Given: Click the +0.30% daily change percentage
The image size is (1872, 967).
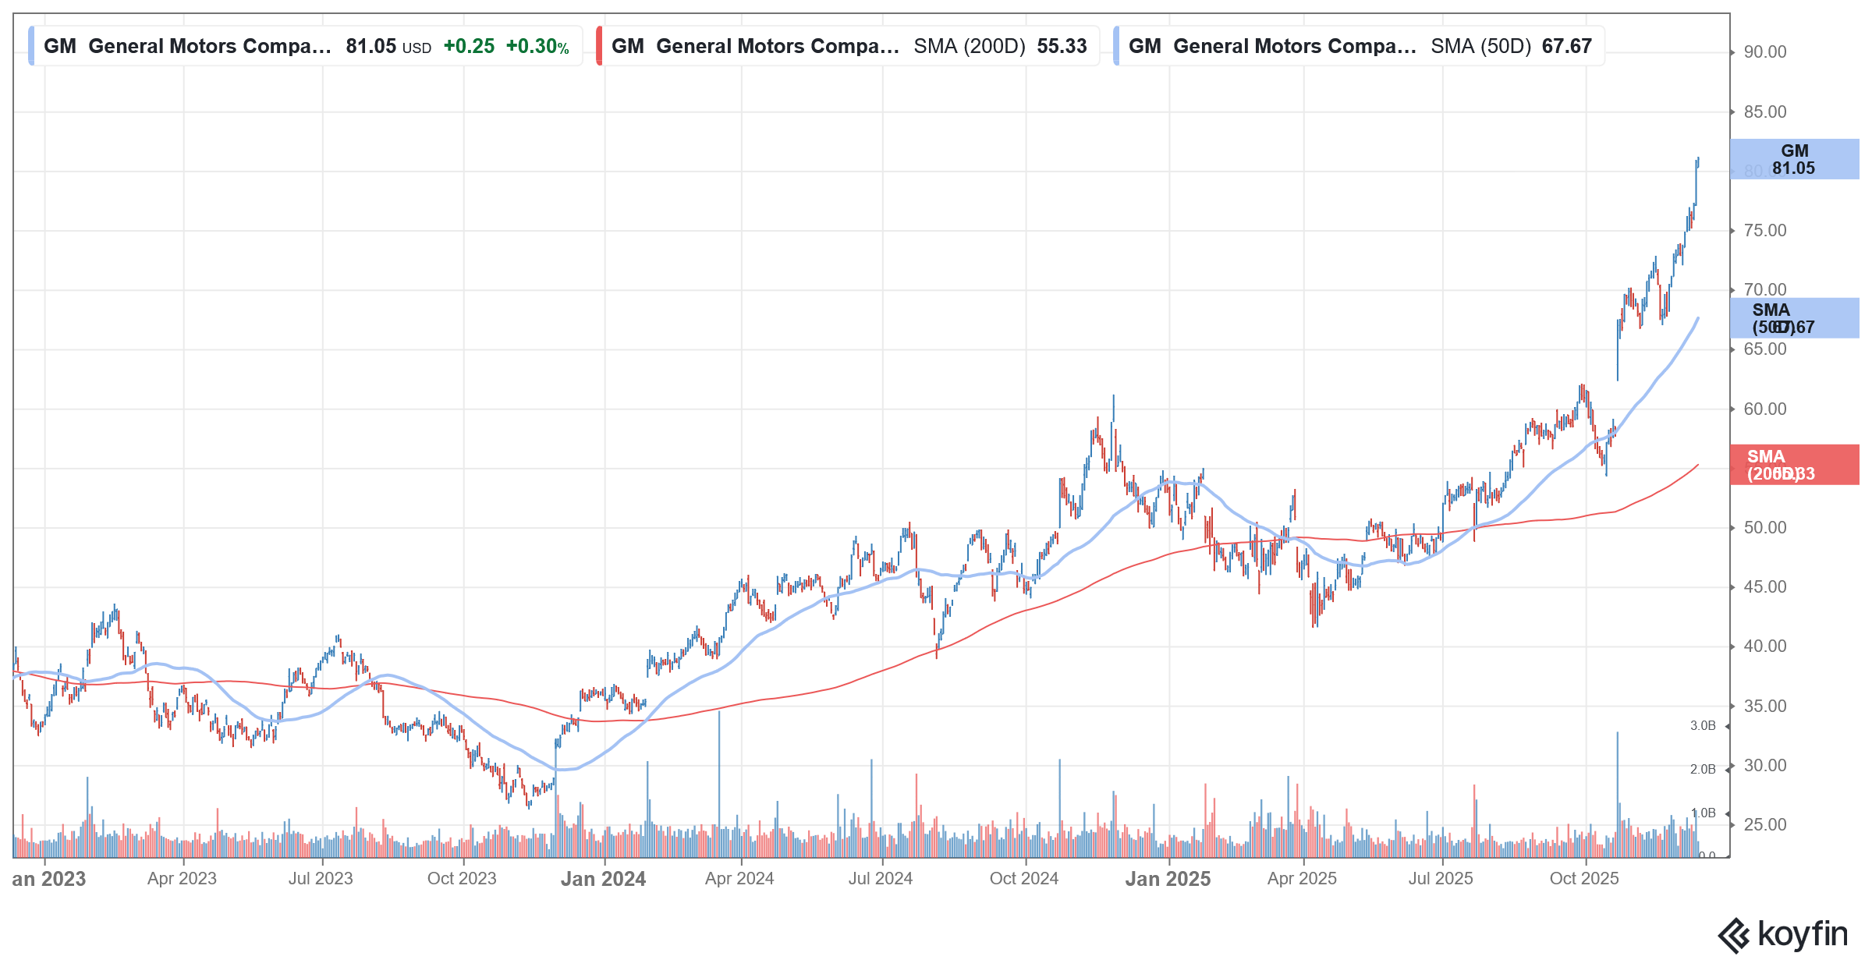Looking at the screenshot, I should click(538, 47).
